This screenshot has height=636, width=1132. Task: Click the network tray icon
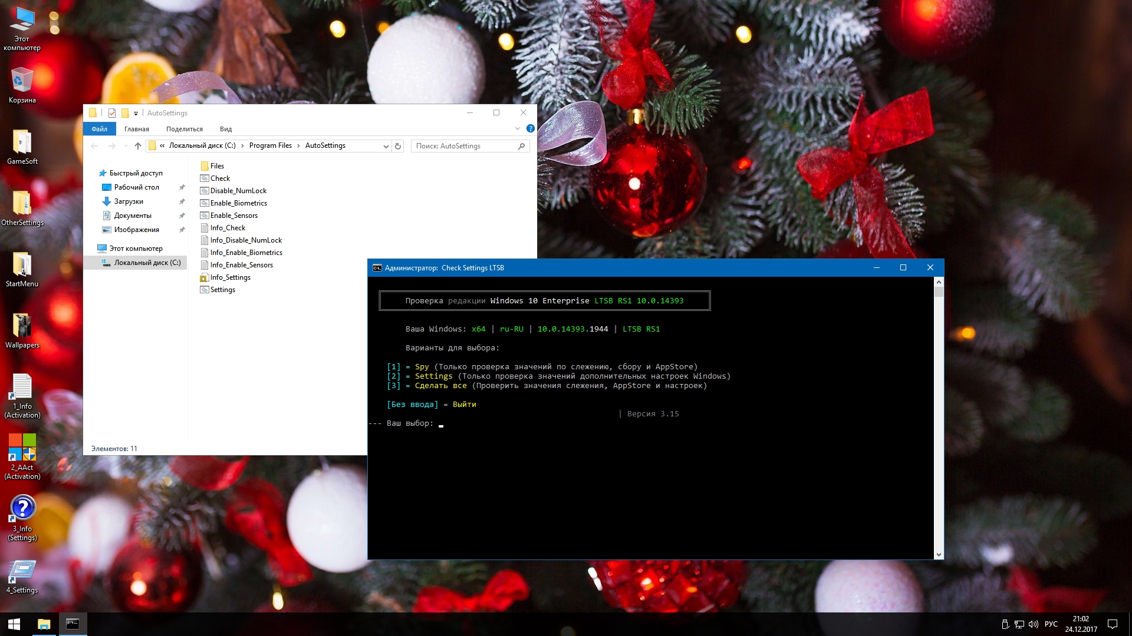click(1019, 624)
